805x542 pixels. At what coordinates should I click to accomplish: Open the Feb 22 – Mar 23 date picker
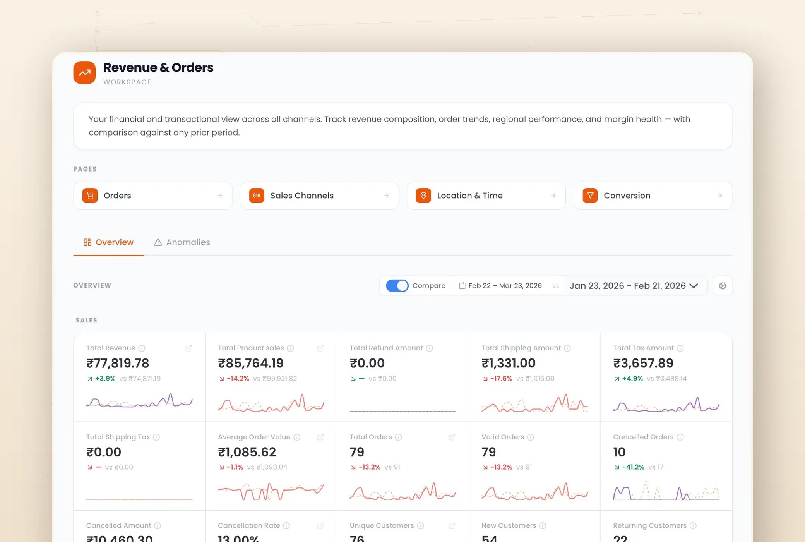coord(504,285)
